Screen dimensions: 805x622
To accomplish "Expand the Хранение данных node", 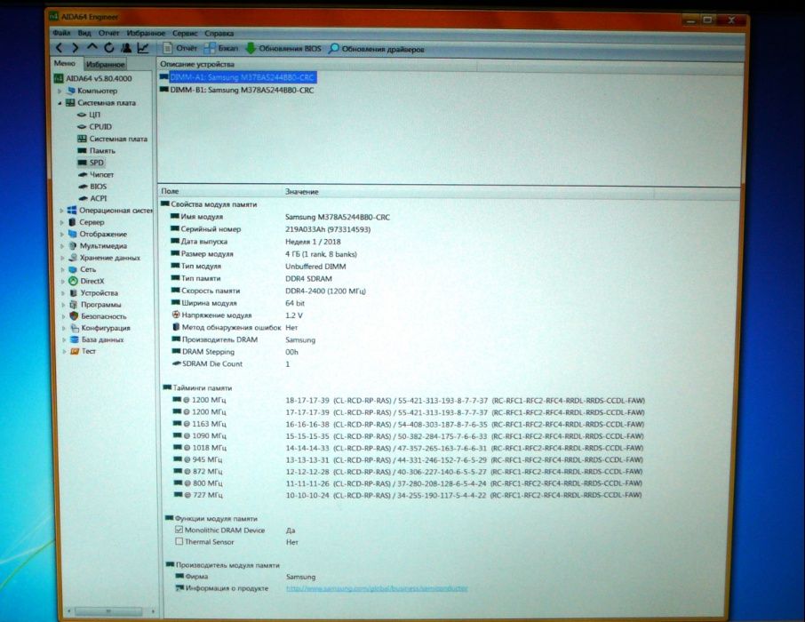I will [x=63, y=258].
